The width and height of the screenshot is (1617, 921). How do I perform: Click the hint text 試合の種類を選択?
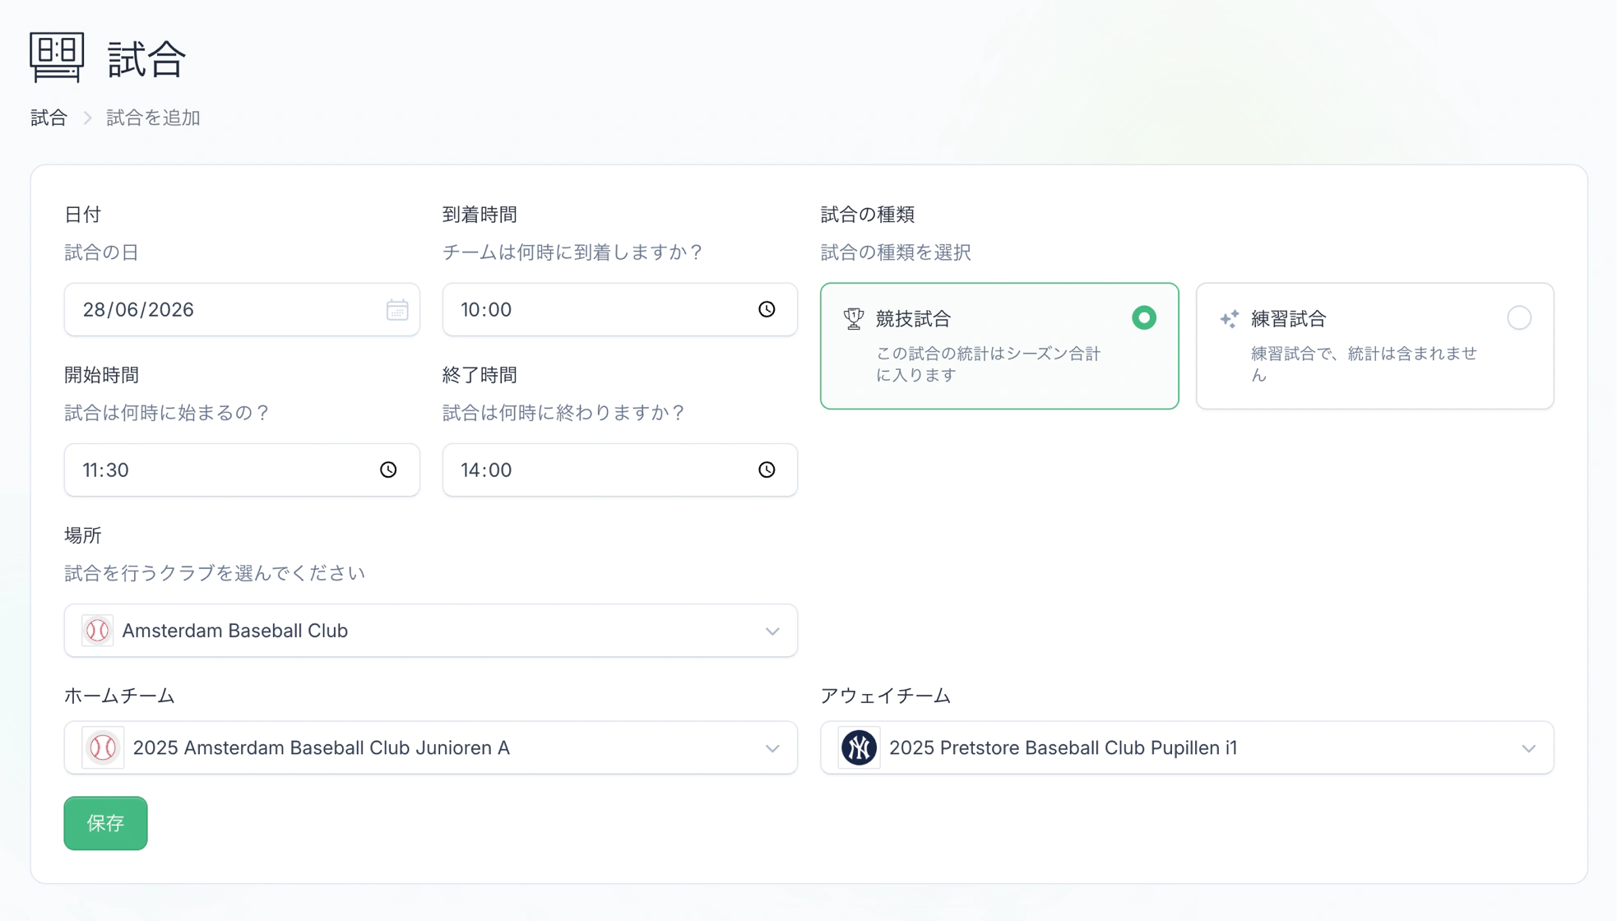(x=896, y=252)
